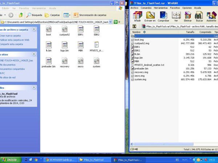Switch to !Files_to_FlashTool folder taskbar button
218x163 pixels.
pyautogui.click(x=94, y=160)
